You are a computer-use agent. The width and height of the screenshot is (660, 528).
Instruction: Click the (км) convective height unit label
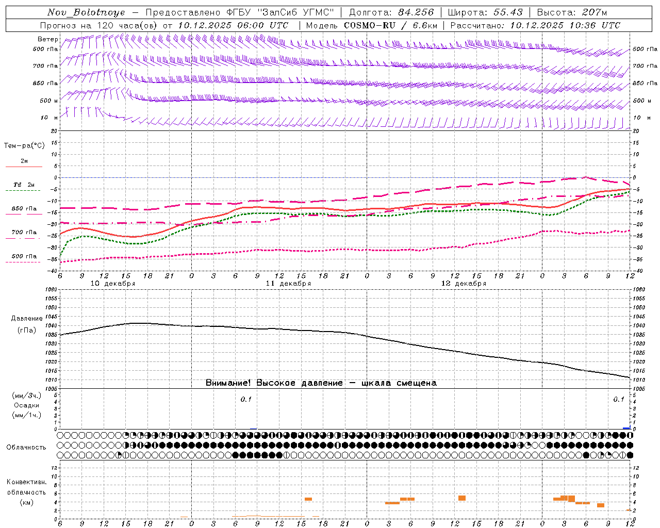[27, 502]
